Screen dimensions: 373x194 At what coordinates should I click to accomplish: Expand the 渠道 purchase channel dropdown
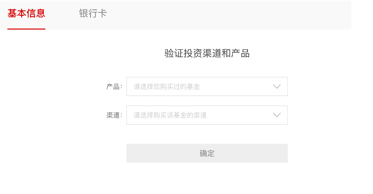(207, 115)
